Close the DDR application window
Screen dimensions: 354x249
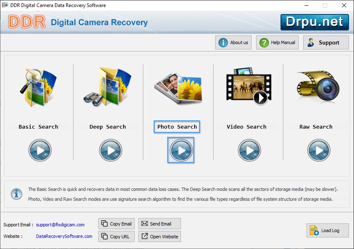344,5
